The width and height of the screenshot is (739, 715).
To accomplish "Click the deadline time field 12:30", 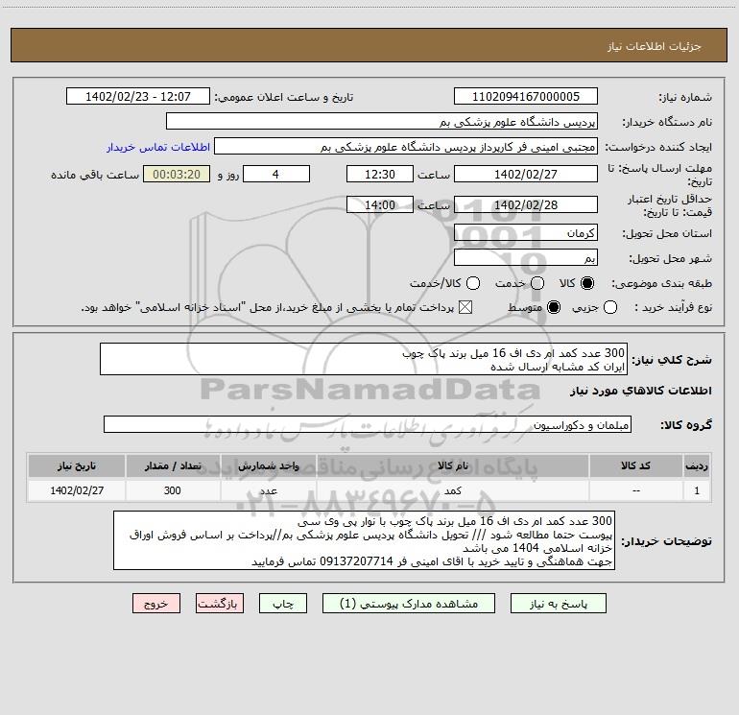I will (380, 175).
